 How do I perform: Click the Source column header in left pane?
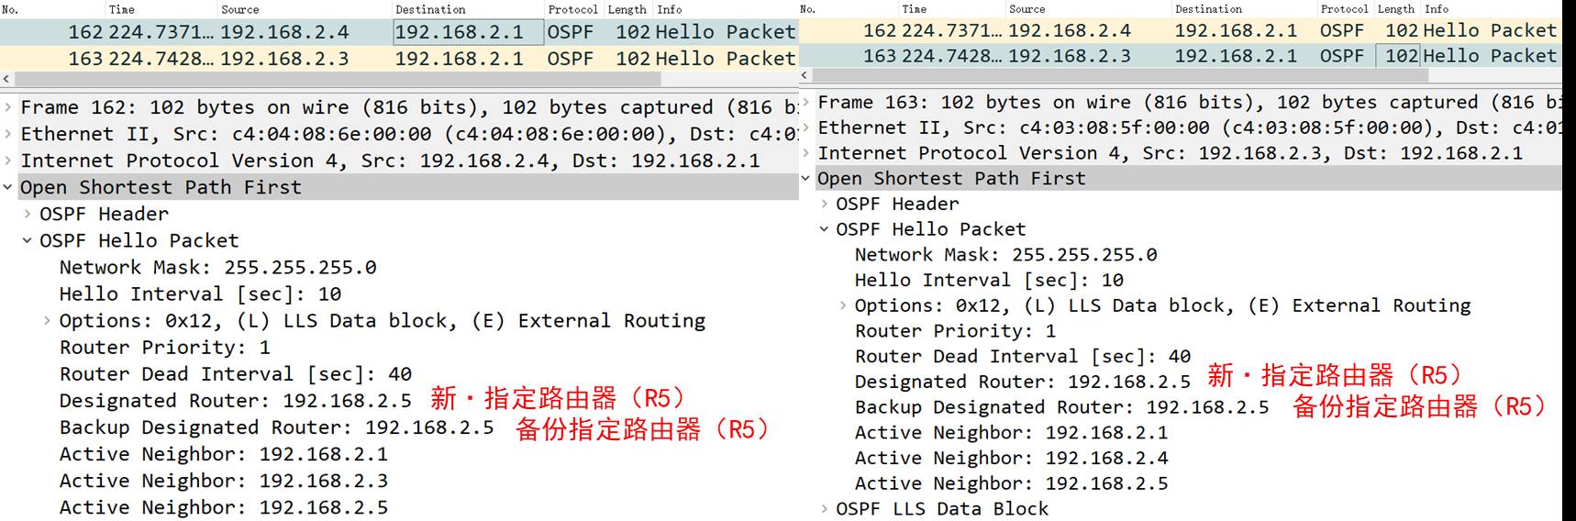pyautogui.click(x=240, y=9)
